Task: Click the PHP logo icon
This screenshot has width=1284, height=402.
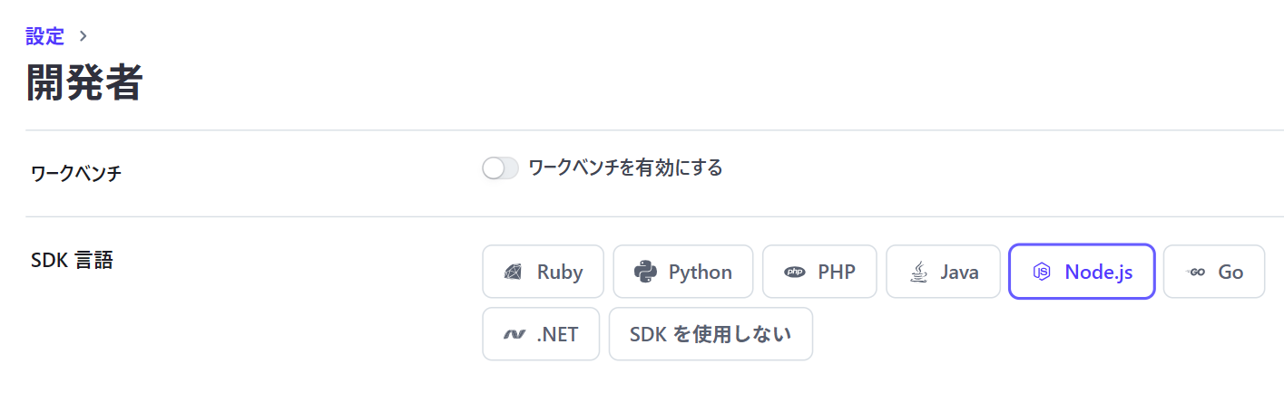Action: pyautogui.click(x=795, y=272)
